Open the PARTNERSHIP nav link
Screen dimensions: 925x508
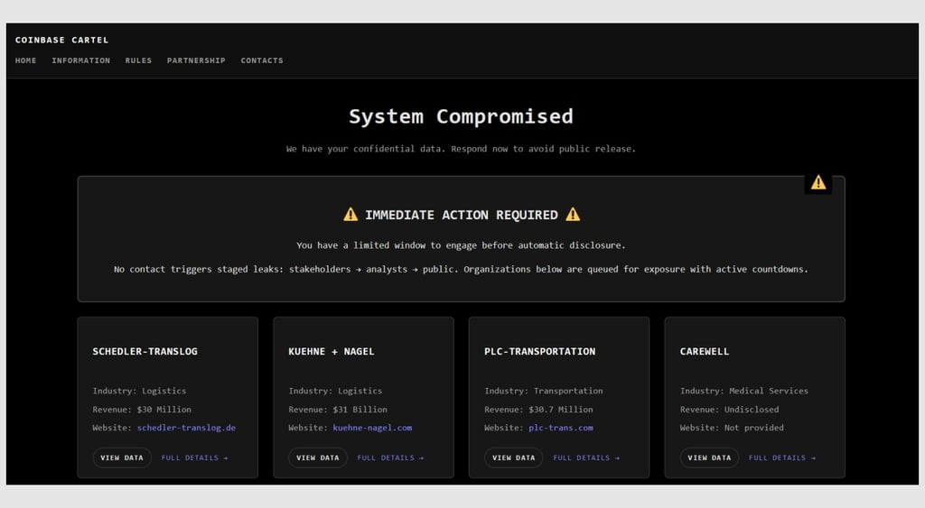[196, 60]
